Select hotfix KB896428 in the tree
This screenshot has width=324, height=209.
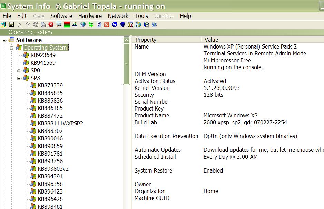click(50, 199)
